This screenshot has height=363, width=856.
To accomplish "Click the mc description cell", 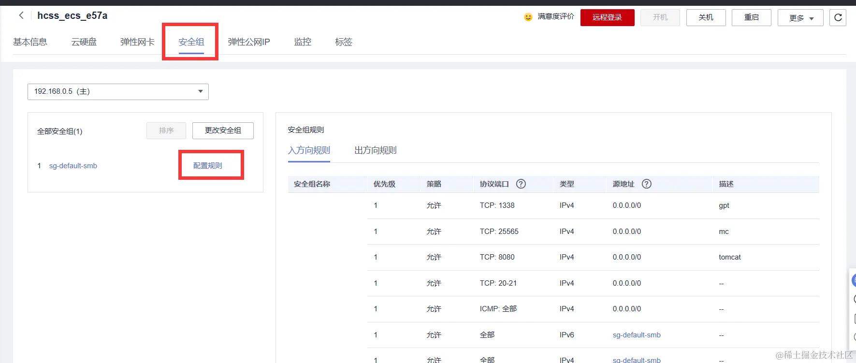I will tap(724, 232).
